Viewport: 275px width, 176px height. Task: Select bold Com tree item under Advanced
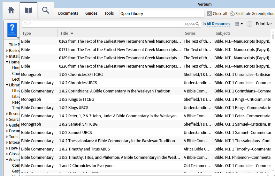16,165
